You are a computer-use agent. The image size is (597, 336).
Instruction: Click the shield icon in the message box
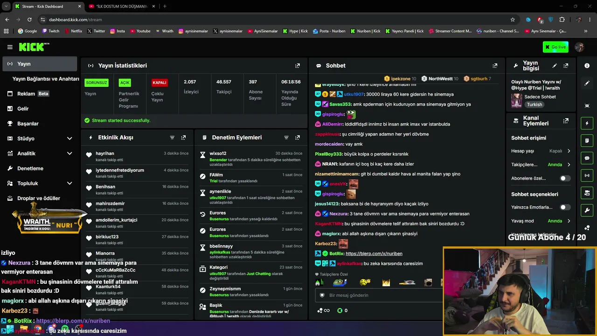click(322, 295)
